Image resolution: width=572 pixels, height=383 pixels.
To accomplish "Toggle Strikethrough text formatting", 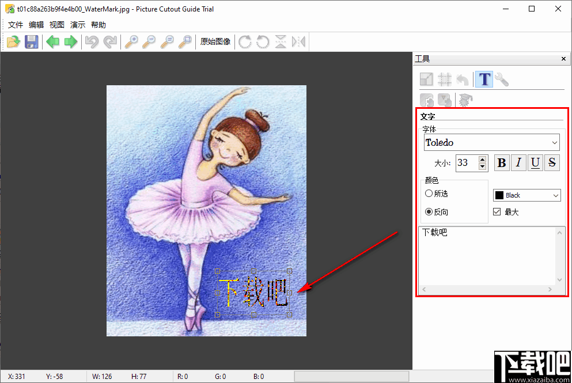I will click(x=552, y=162).
